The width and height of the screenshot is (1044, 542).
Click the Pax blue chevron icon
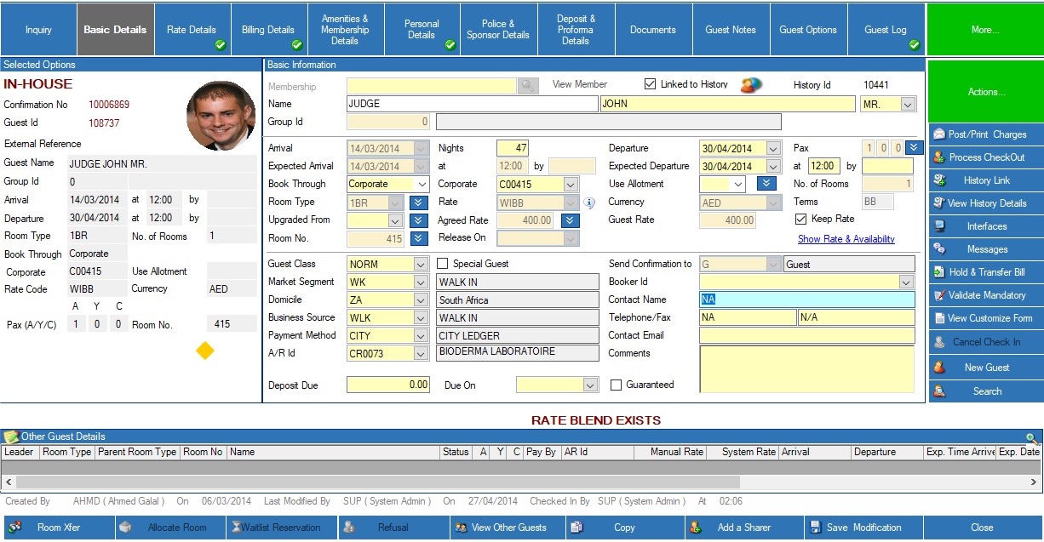[x=914, y=148]
